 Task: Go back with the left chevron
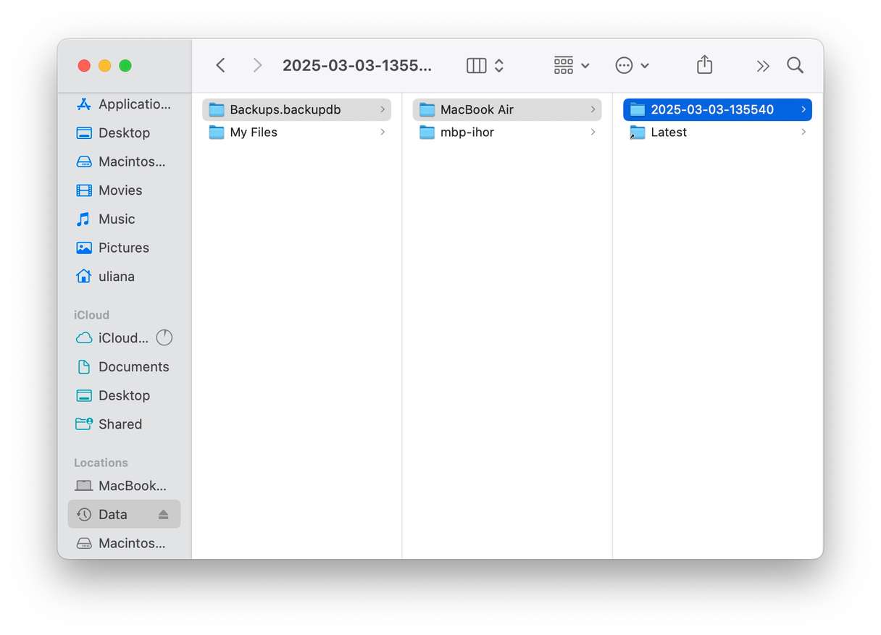pos(221,66)
